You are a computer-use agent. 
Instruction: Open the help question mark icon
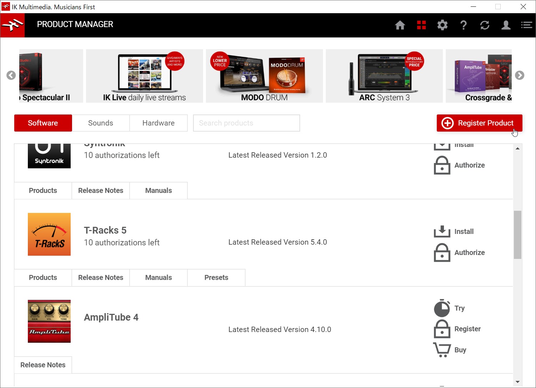(x=464, y=25)
